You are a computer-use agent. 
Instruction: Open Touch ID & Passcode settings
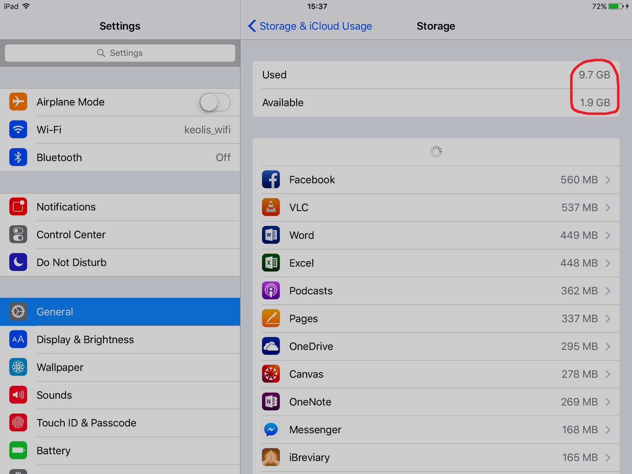tap(120, 423)
